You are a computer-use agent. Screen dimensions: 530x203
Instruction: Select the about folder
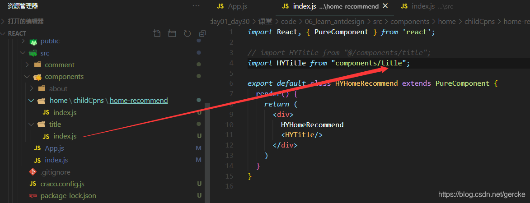pyautogui.click(x=58, y=89)
